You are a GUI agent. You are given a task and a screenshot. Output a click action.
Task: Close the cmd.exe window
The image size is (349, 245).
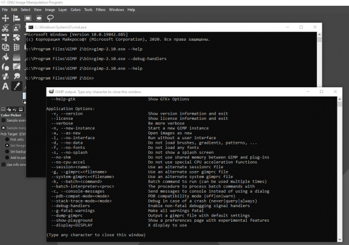pos(315,27)
